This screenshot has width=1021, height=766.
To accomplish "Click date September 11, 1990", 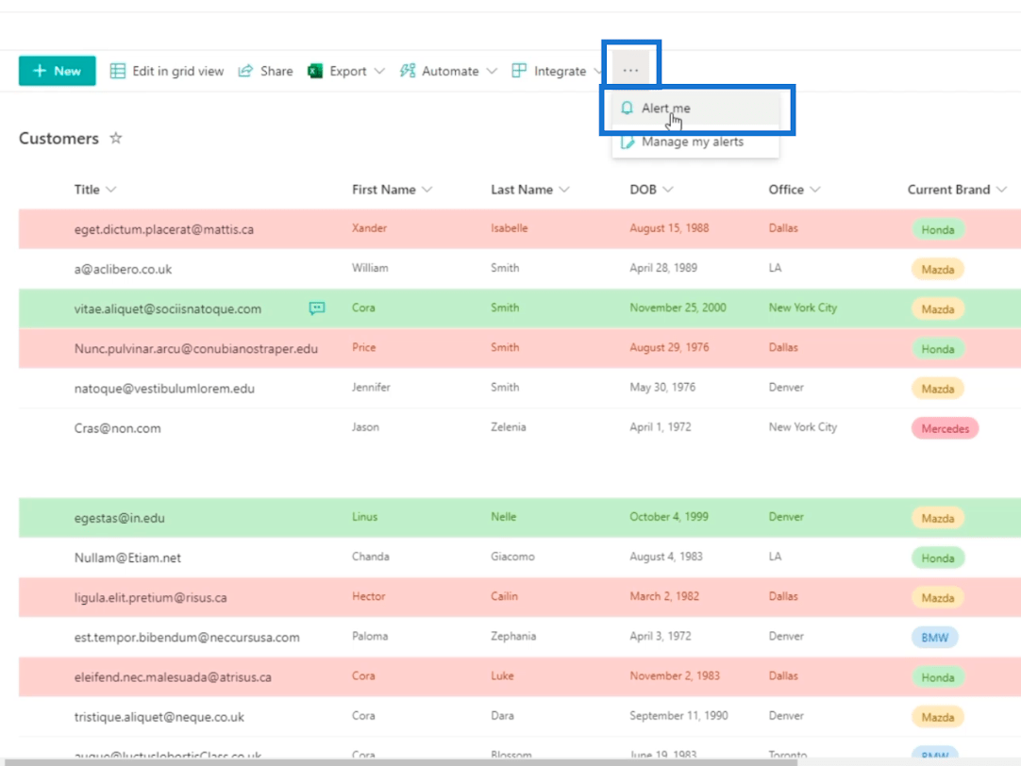I will (678, 715).
